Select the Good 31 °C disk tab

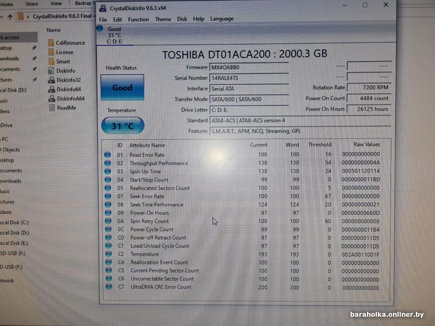[114, 35]
